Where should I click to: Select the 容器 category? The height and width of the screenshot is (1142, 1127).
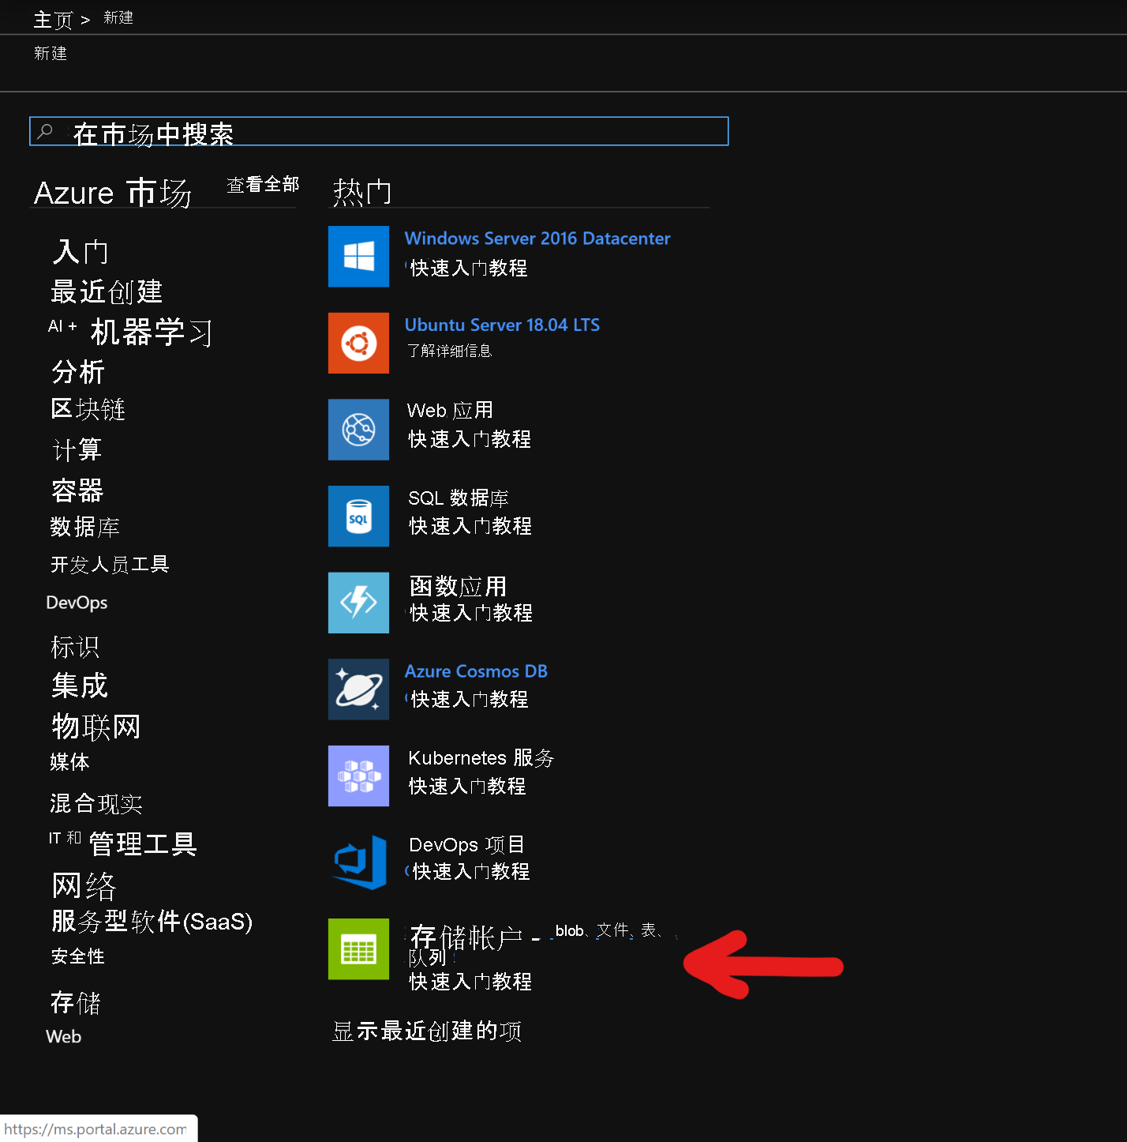pos(77,490)
